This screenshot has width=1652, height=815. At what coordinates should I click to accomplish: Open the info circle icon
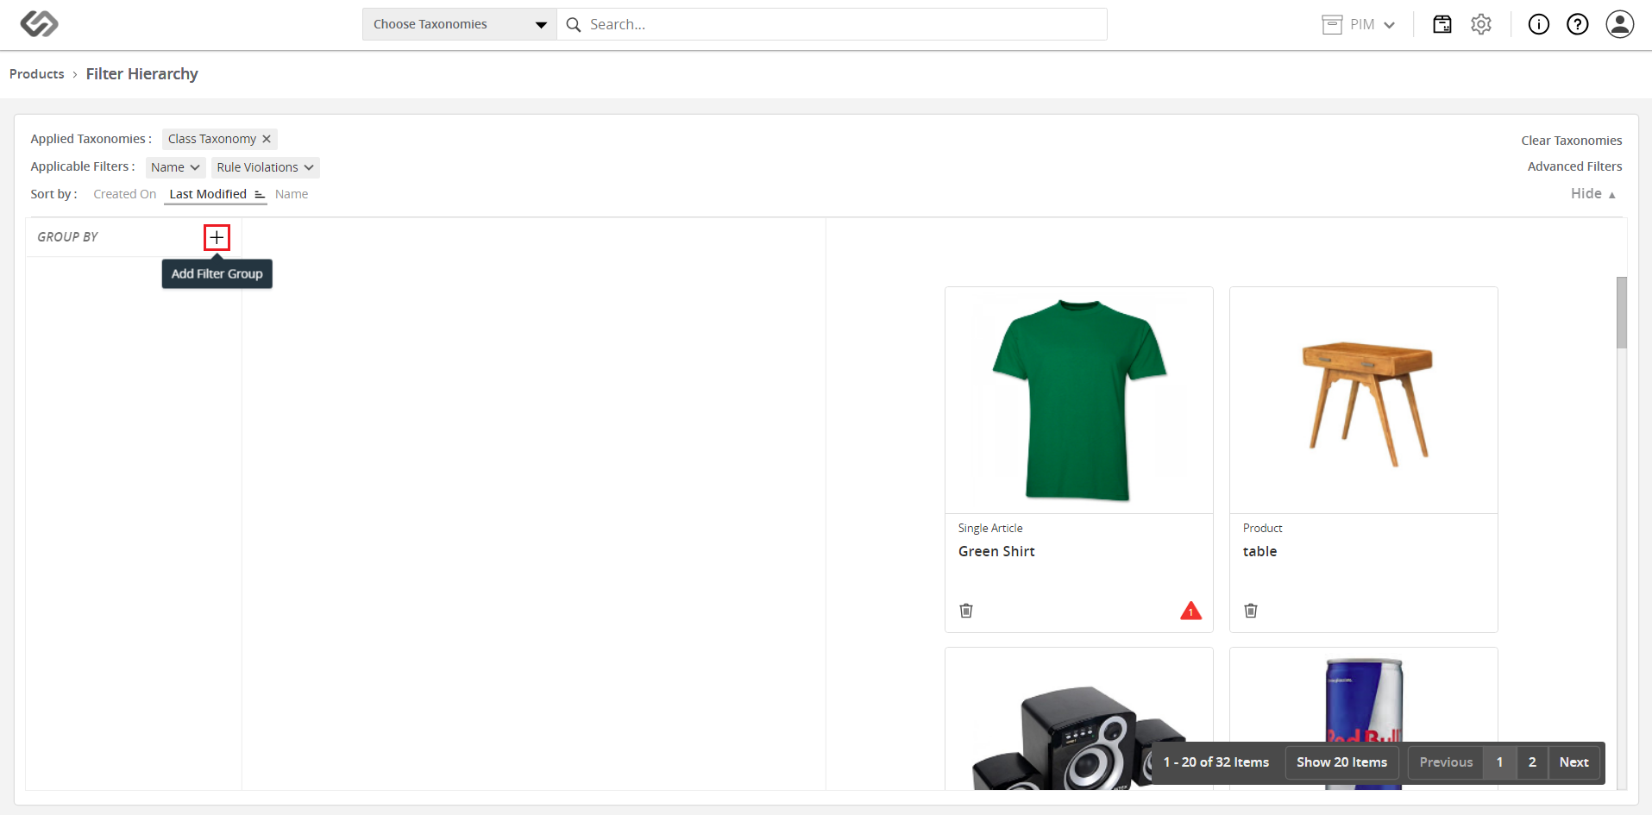[1539, 24]
